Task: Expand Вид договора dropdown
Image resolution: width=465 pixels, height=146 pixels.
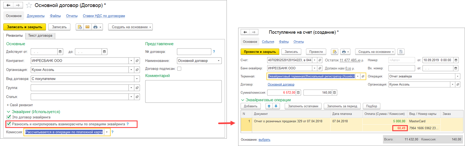Action: click(x=137, y=78)
